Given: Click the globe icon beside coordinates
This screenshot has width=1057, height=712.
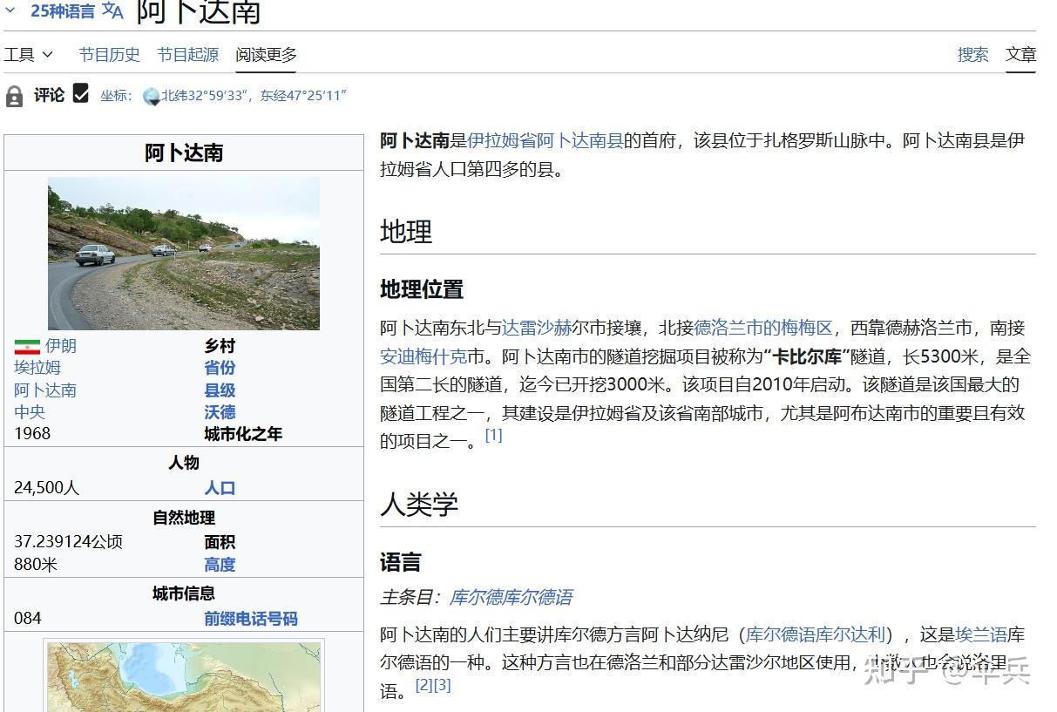Looking at the screenshot, I should coord(152,96).
